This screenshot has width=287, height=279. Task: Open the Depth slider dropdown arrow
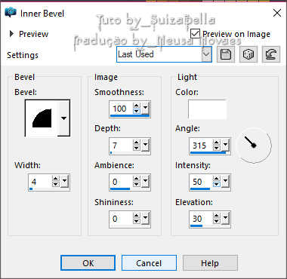(x=145, y=146)
